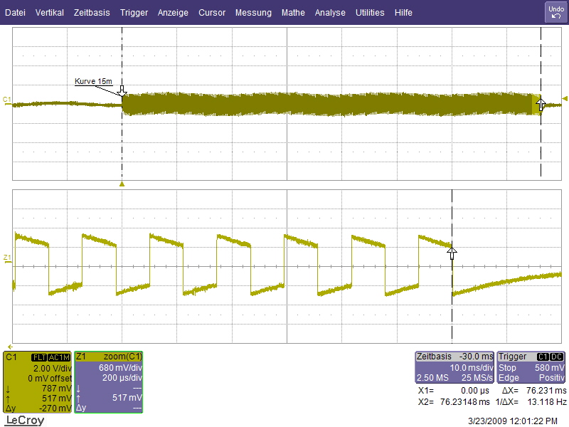Open the Trigger menu
The height and width of the screenshot is (427, 569).
[x=134, y=13]
